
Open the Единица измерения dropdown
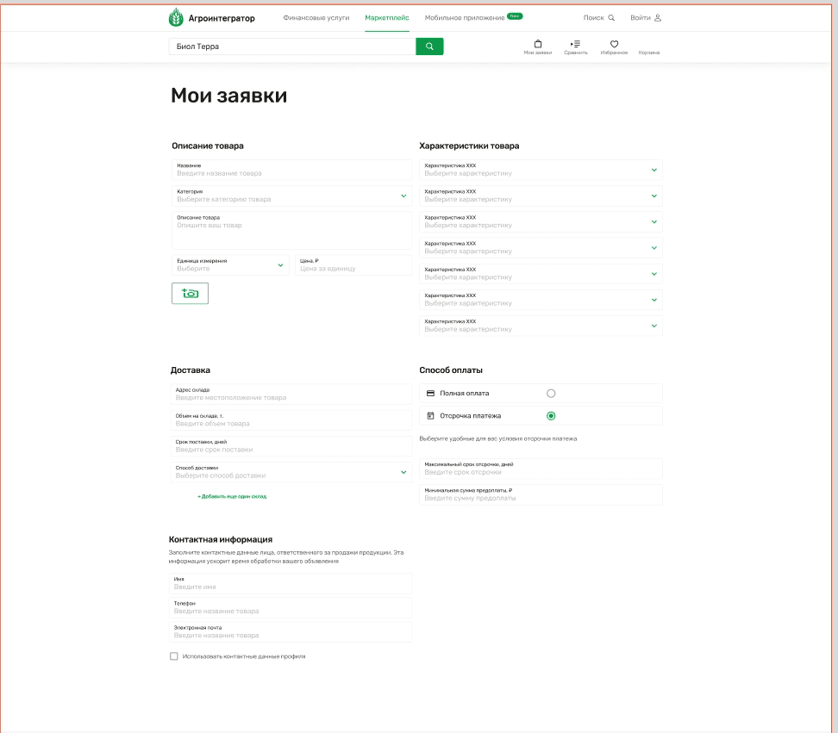click(280, 265)
